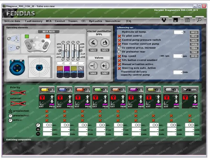This screenshot has height=160, width=210.
Task: Click the orange valve color lever block
Action: pos(60,68)
